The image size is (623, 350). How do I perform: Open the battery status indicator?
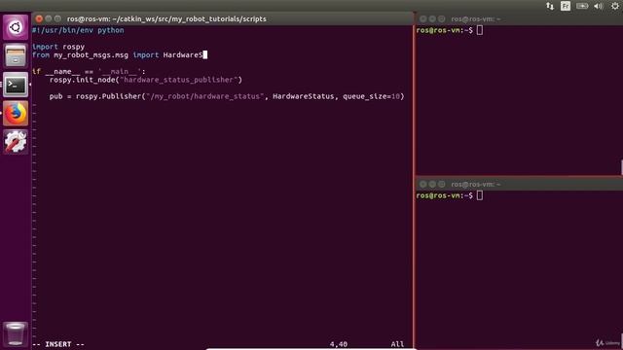[x=582, y=6]
